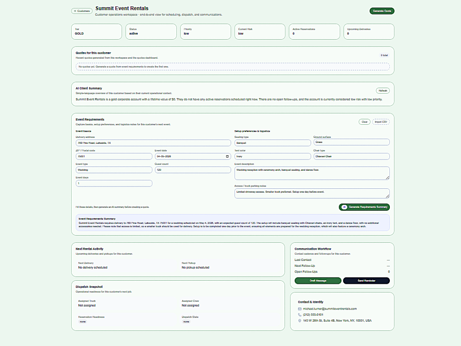
Task: Click the Event type field
Action: (x=114, y=170)
